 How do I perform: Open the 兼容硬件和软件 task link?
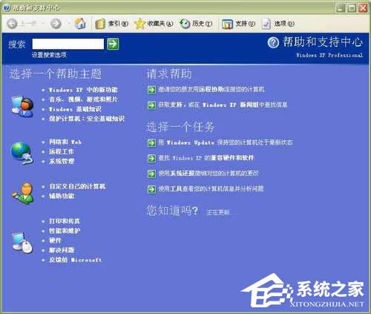pyautogui.click(x=206, y=157)
